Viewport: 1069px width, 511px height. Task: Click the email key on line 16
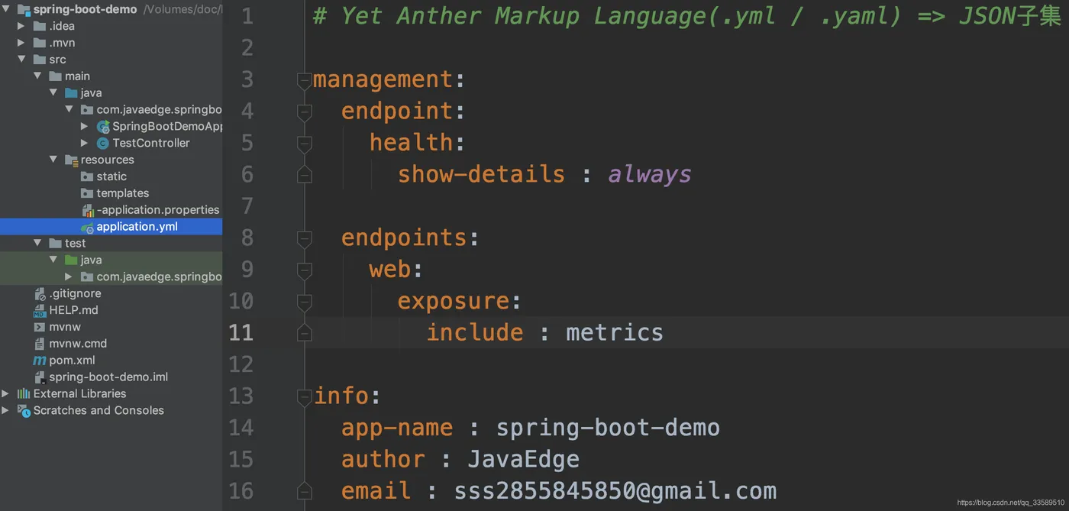(376, 490)
